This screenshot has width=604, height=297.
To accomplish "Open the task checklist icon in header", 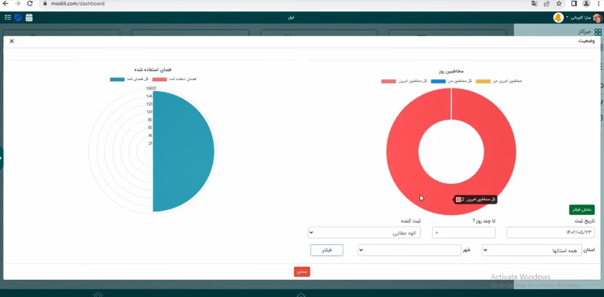I will (8, 17).
